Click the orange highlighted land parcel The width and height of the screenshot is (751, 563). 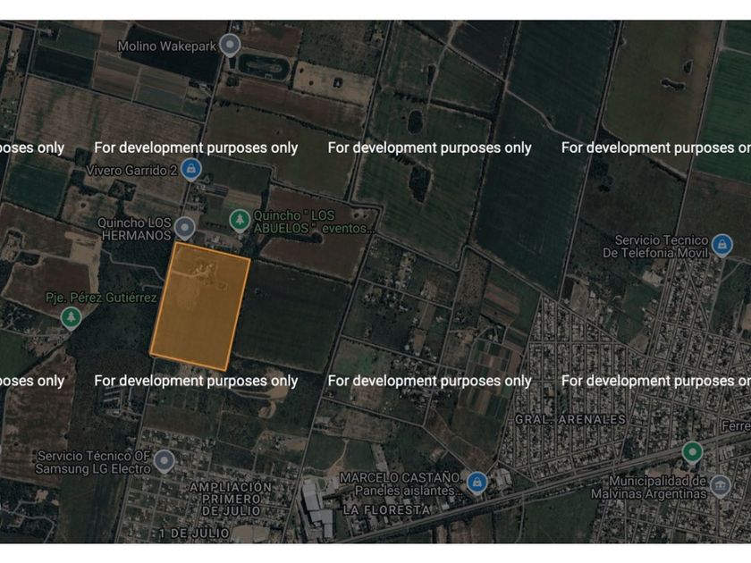[199, 307]
